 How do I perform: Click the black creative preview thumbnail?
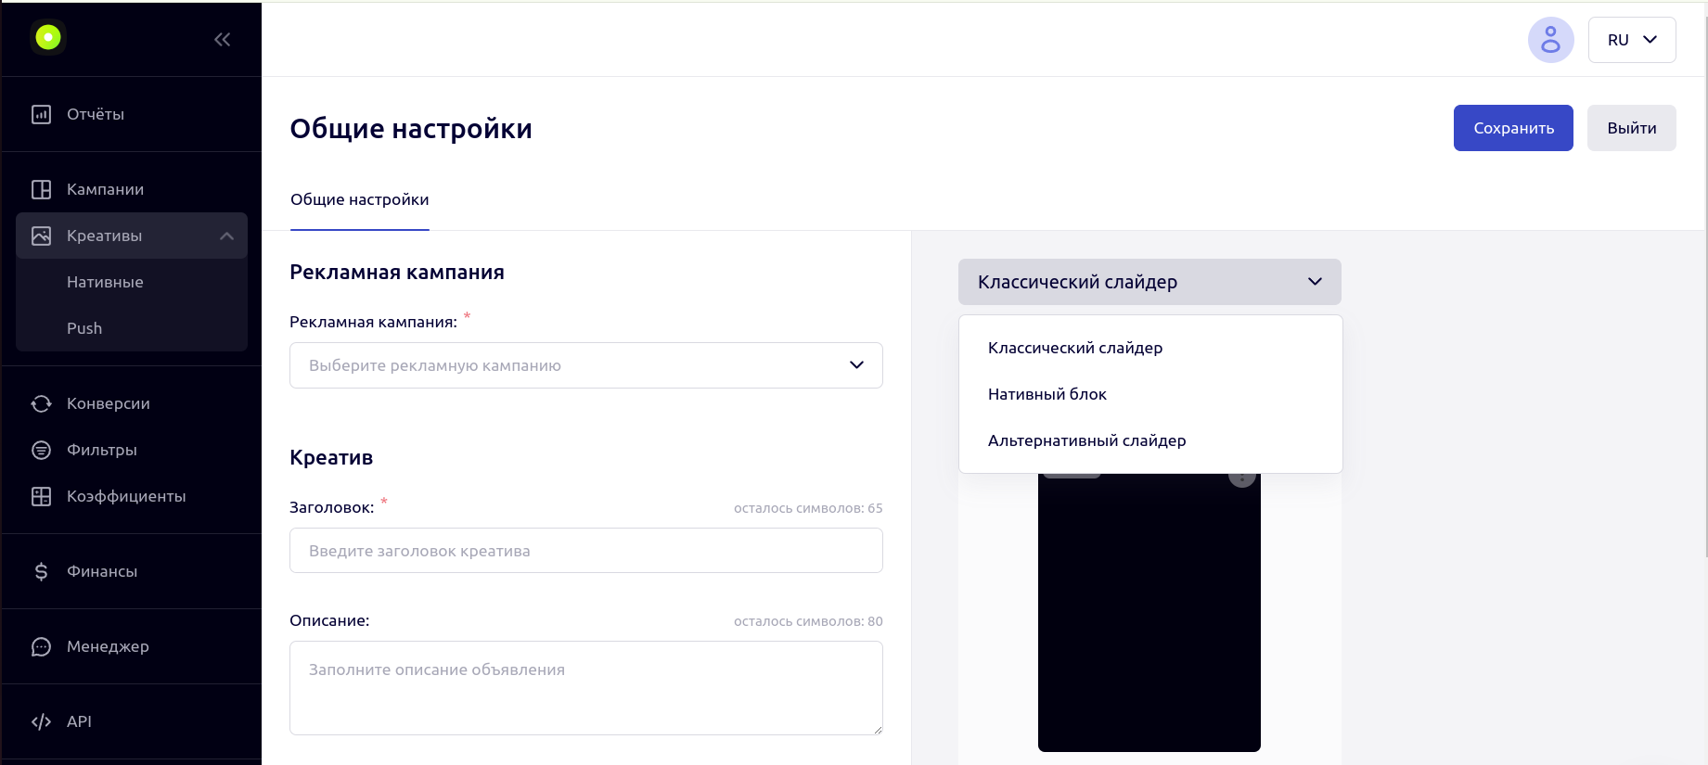(x=1149, y=612)
